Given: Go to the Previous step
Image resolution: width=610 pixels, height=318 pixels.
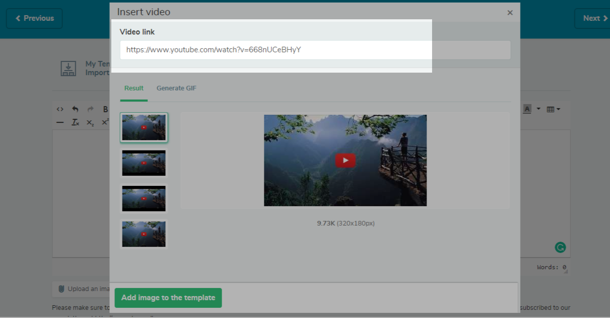Looking at the screenshot, I should (x=35, y=18).
